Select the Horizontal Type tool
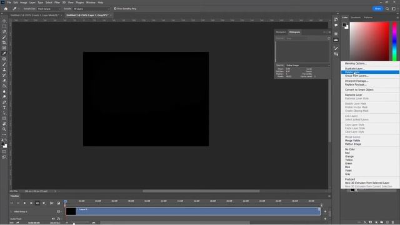 coord(4,107)
